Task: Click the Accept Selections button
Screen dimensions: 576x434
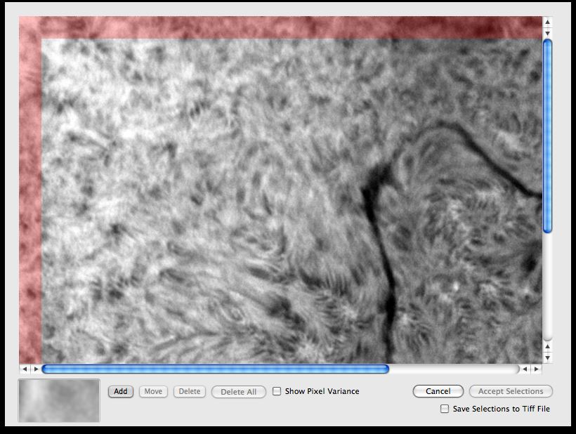Action: [511, 391]
